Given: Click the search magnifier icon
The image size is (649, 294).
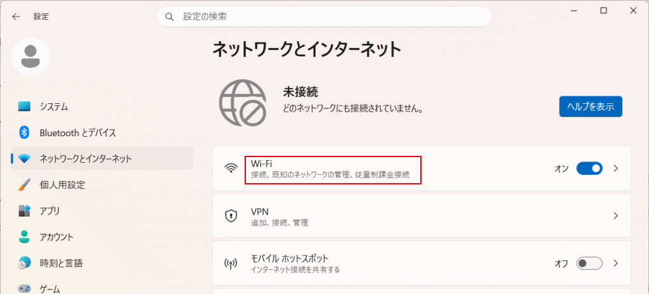Looking at the screenshot, I should coord(169,16).
